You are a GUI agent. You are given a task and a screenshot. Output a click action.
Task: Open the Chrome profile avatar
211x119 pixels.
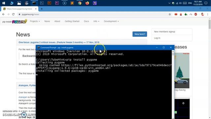tap(202, 14)
